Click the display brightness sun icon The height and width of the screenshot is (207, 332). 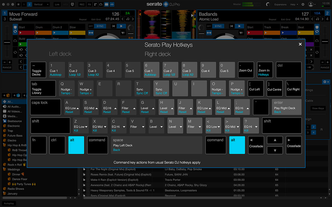[x=19, y=4]
